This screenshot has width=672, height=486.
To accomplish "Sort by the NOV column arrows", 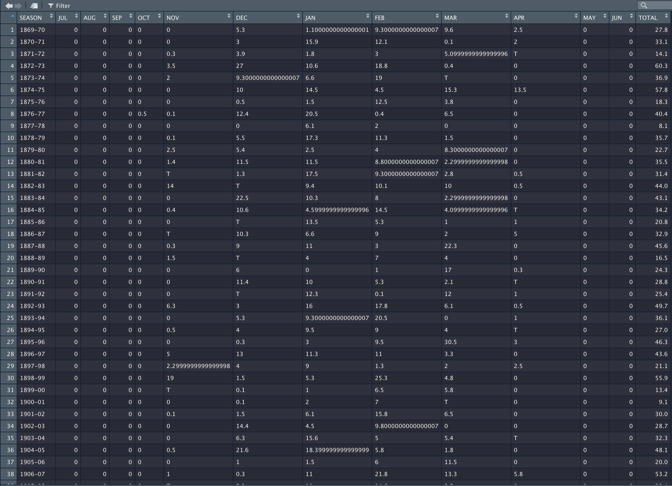I will click(x=229, y=16).
